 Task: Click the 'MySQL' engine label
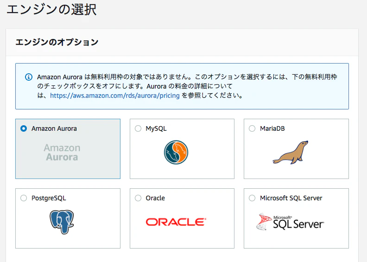pos(156,128)
